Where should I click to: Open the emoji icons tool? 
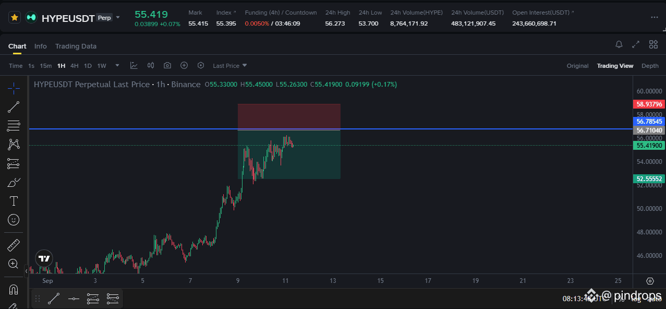click(x=14, y=220)
